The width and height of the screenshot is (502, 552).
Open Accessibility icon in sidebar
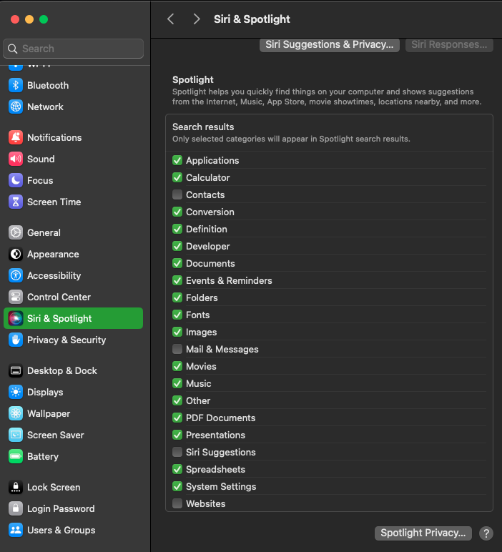[x=16, y=275]
